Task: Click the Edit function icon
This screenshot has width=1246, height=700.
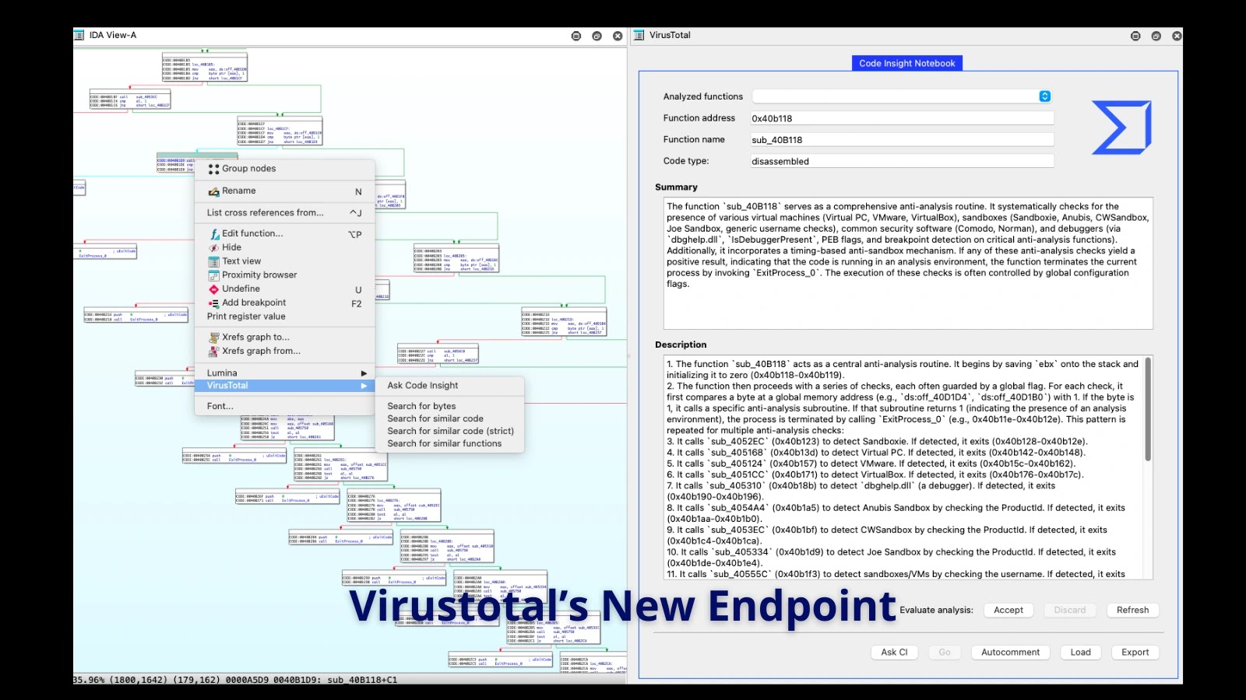Action: click(x=215, y=233)
